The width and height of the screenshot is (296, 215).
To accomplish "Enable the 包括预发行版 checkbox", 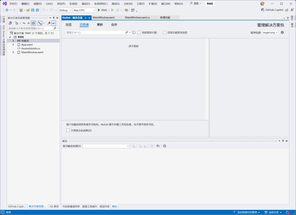I will coord(139,33).
